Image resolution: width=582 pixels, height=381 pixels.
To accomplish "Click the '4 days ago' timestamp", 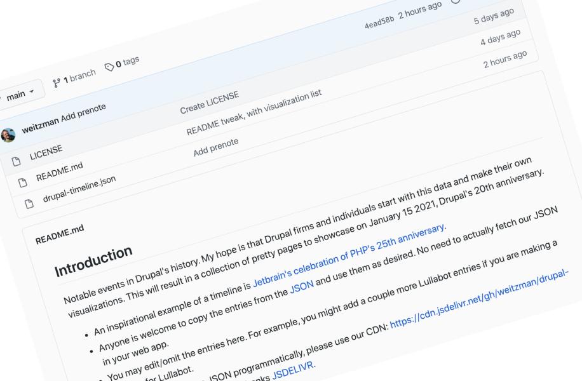I will [x=500, y=37].
